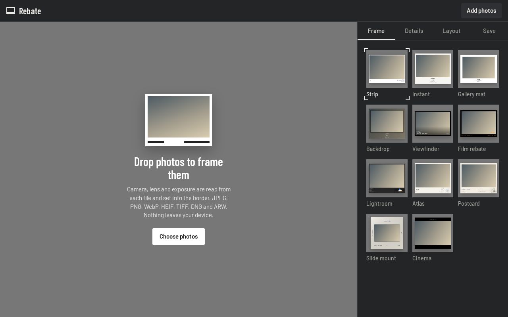Image resolution: width=508 pixels, height=317 pixels.
Task: Open the Details tab
Action: click(x=414, y=31)
